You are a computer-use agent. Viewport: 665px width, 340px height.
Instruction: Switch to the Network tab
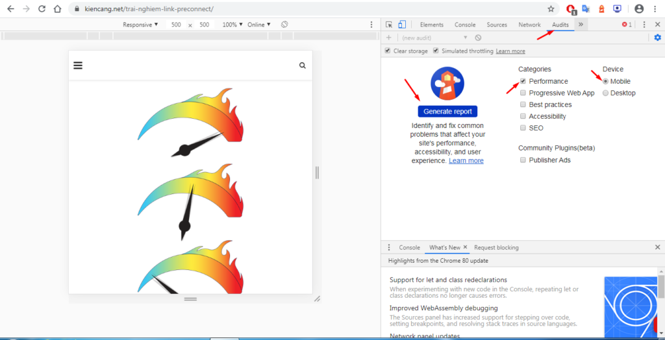point(529,25)
